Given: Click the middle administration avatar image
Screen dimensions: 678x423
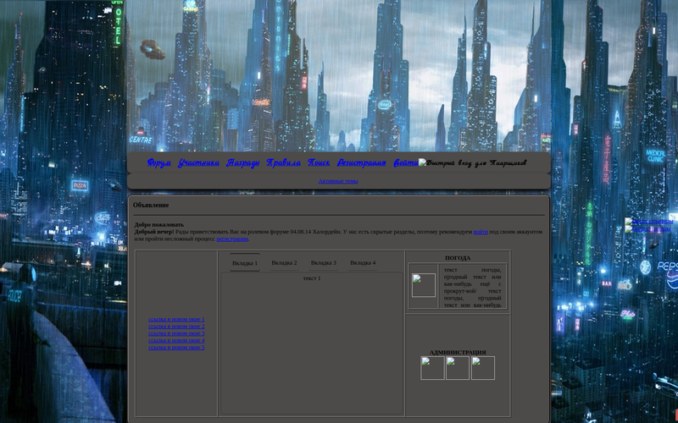Looking at the screenshot, I should (458, 368).
